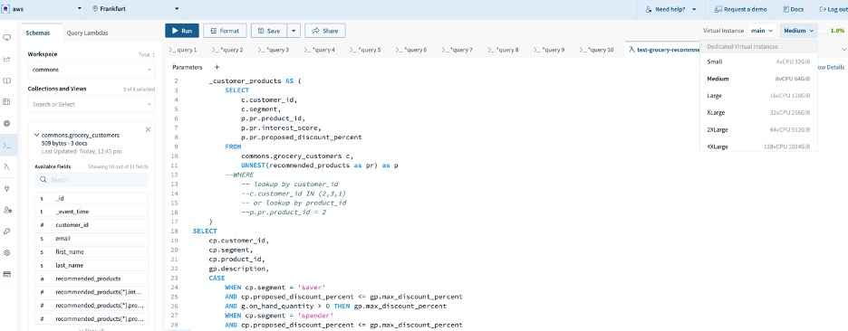
Task: Open the Save options dropdown arrow
Action: tap(294, 31)
